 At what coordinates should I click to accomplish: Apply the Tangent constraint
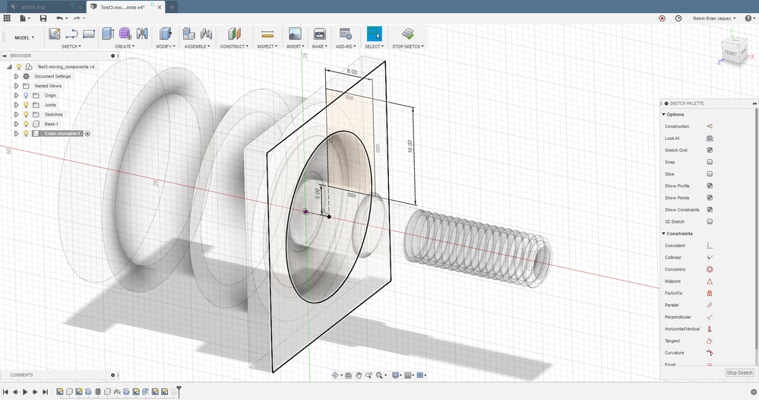(710, 341)
